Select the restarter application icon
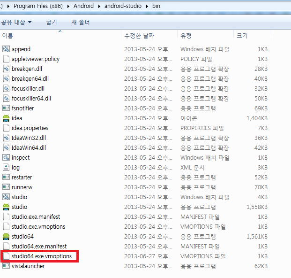The width and height of the screenshot is (291, 278). click(x=6, y=177)
